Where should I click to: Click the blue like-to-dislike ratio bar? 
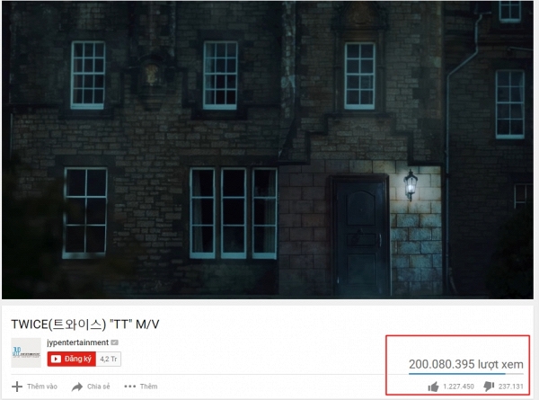pyautogui.click(x=465, y=374)
